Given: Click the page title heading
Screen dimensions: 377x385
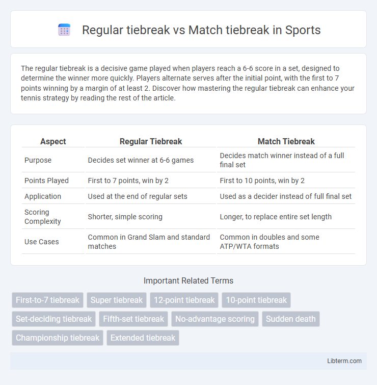Looking at the screenshot, I should pyautogui.click(x=201, y=30).
